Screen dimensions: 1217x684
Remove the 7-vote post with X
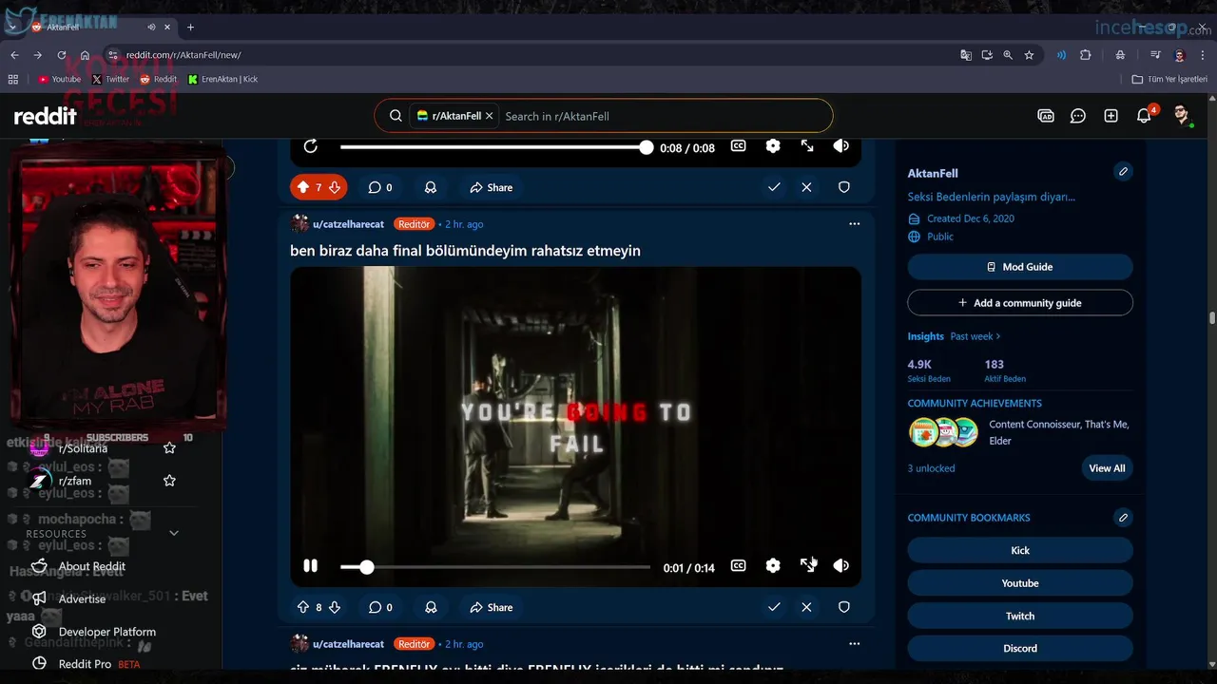[806, 187]
